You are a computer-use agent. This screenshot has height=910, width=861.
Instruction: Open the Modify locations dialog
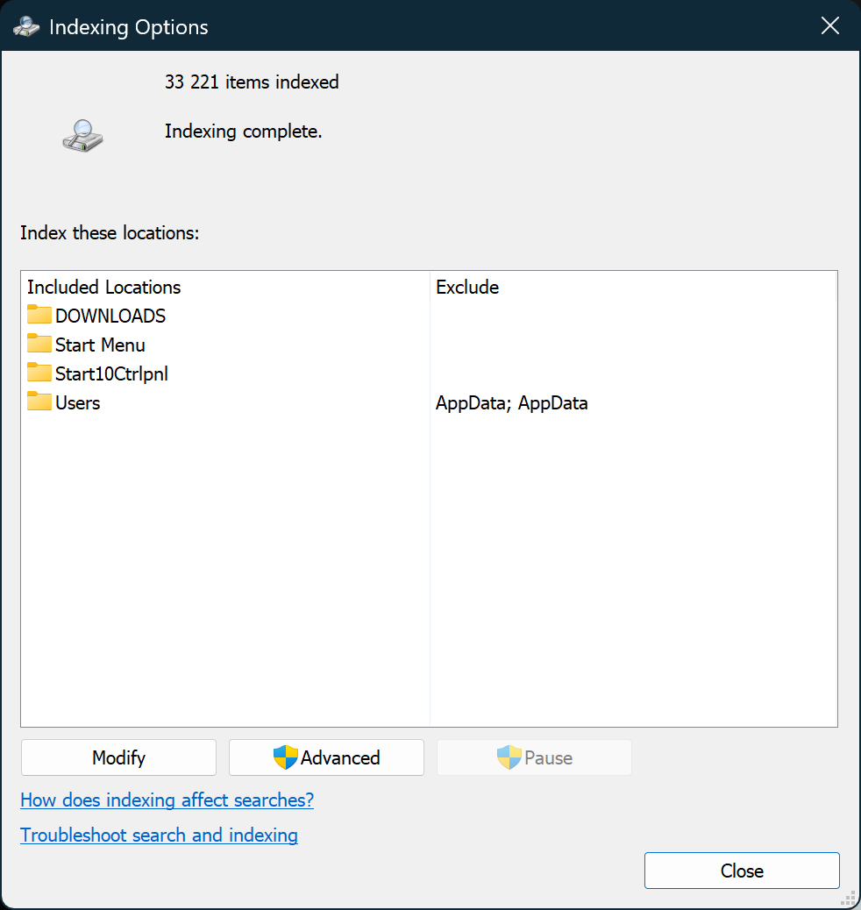coord(118,757)
